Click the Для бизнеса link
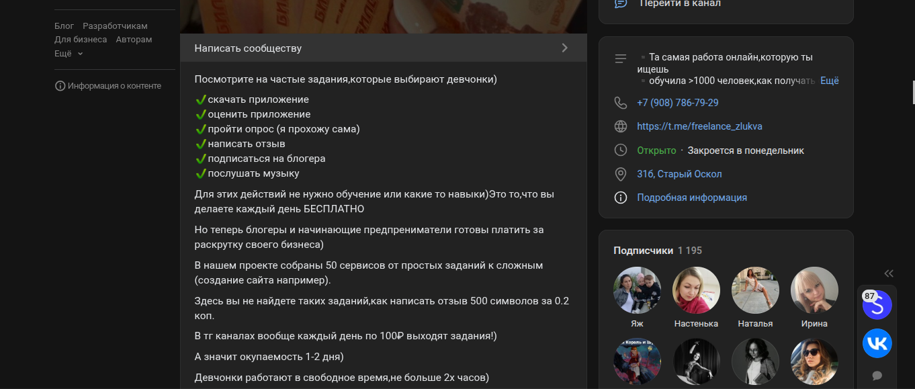Viewport: 915px width, 389px height. pyautogui.click(x=81, y=40)
